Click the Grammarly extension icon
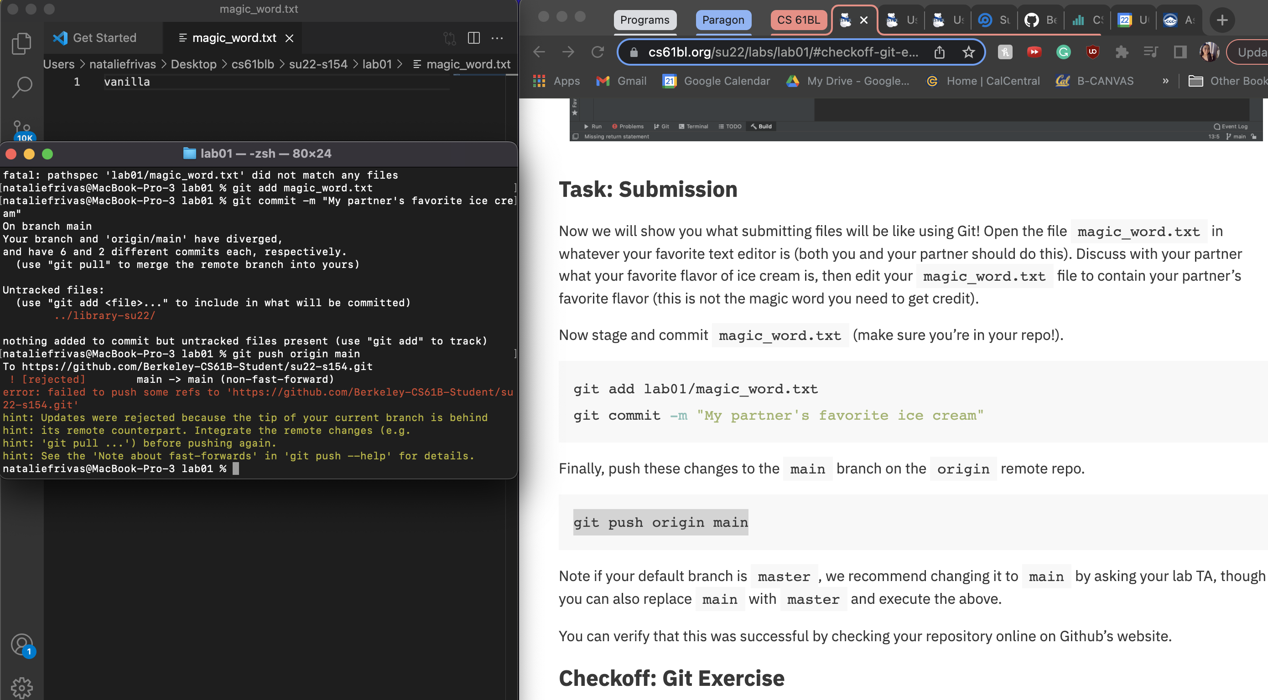1268x700 pixels. coord(1063,52)
